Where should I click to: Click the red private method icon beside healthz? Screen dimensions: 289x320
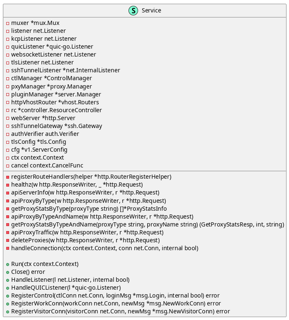(x=7, y=185)
